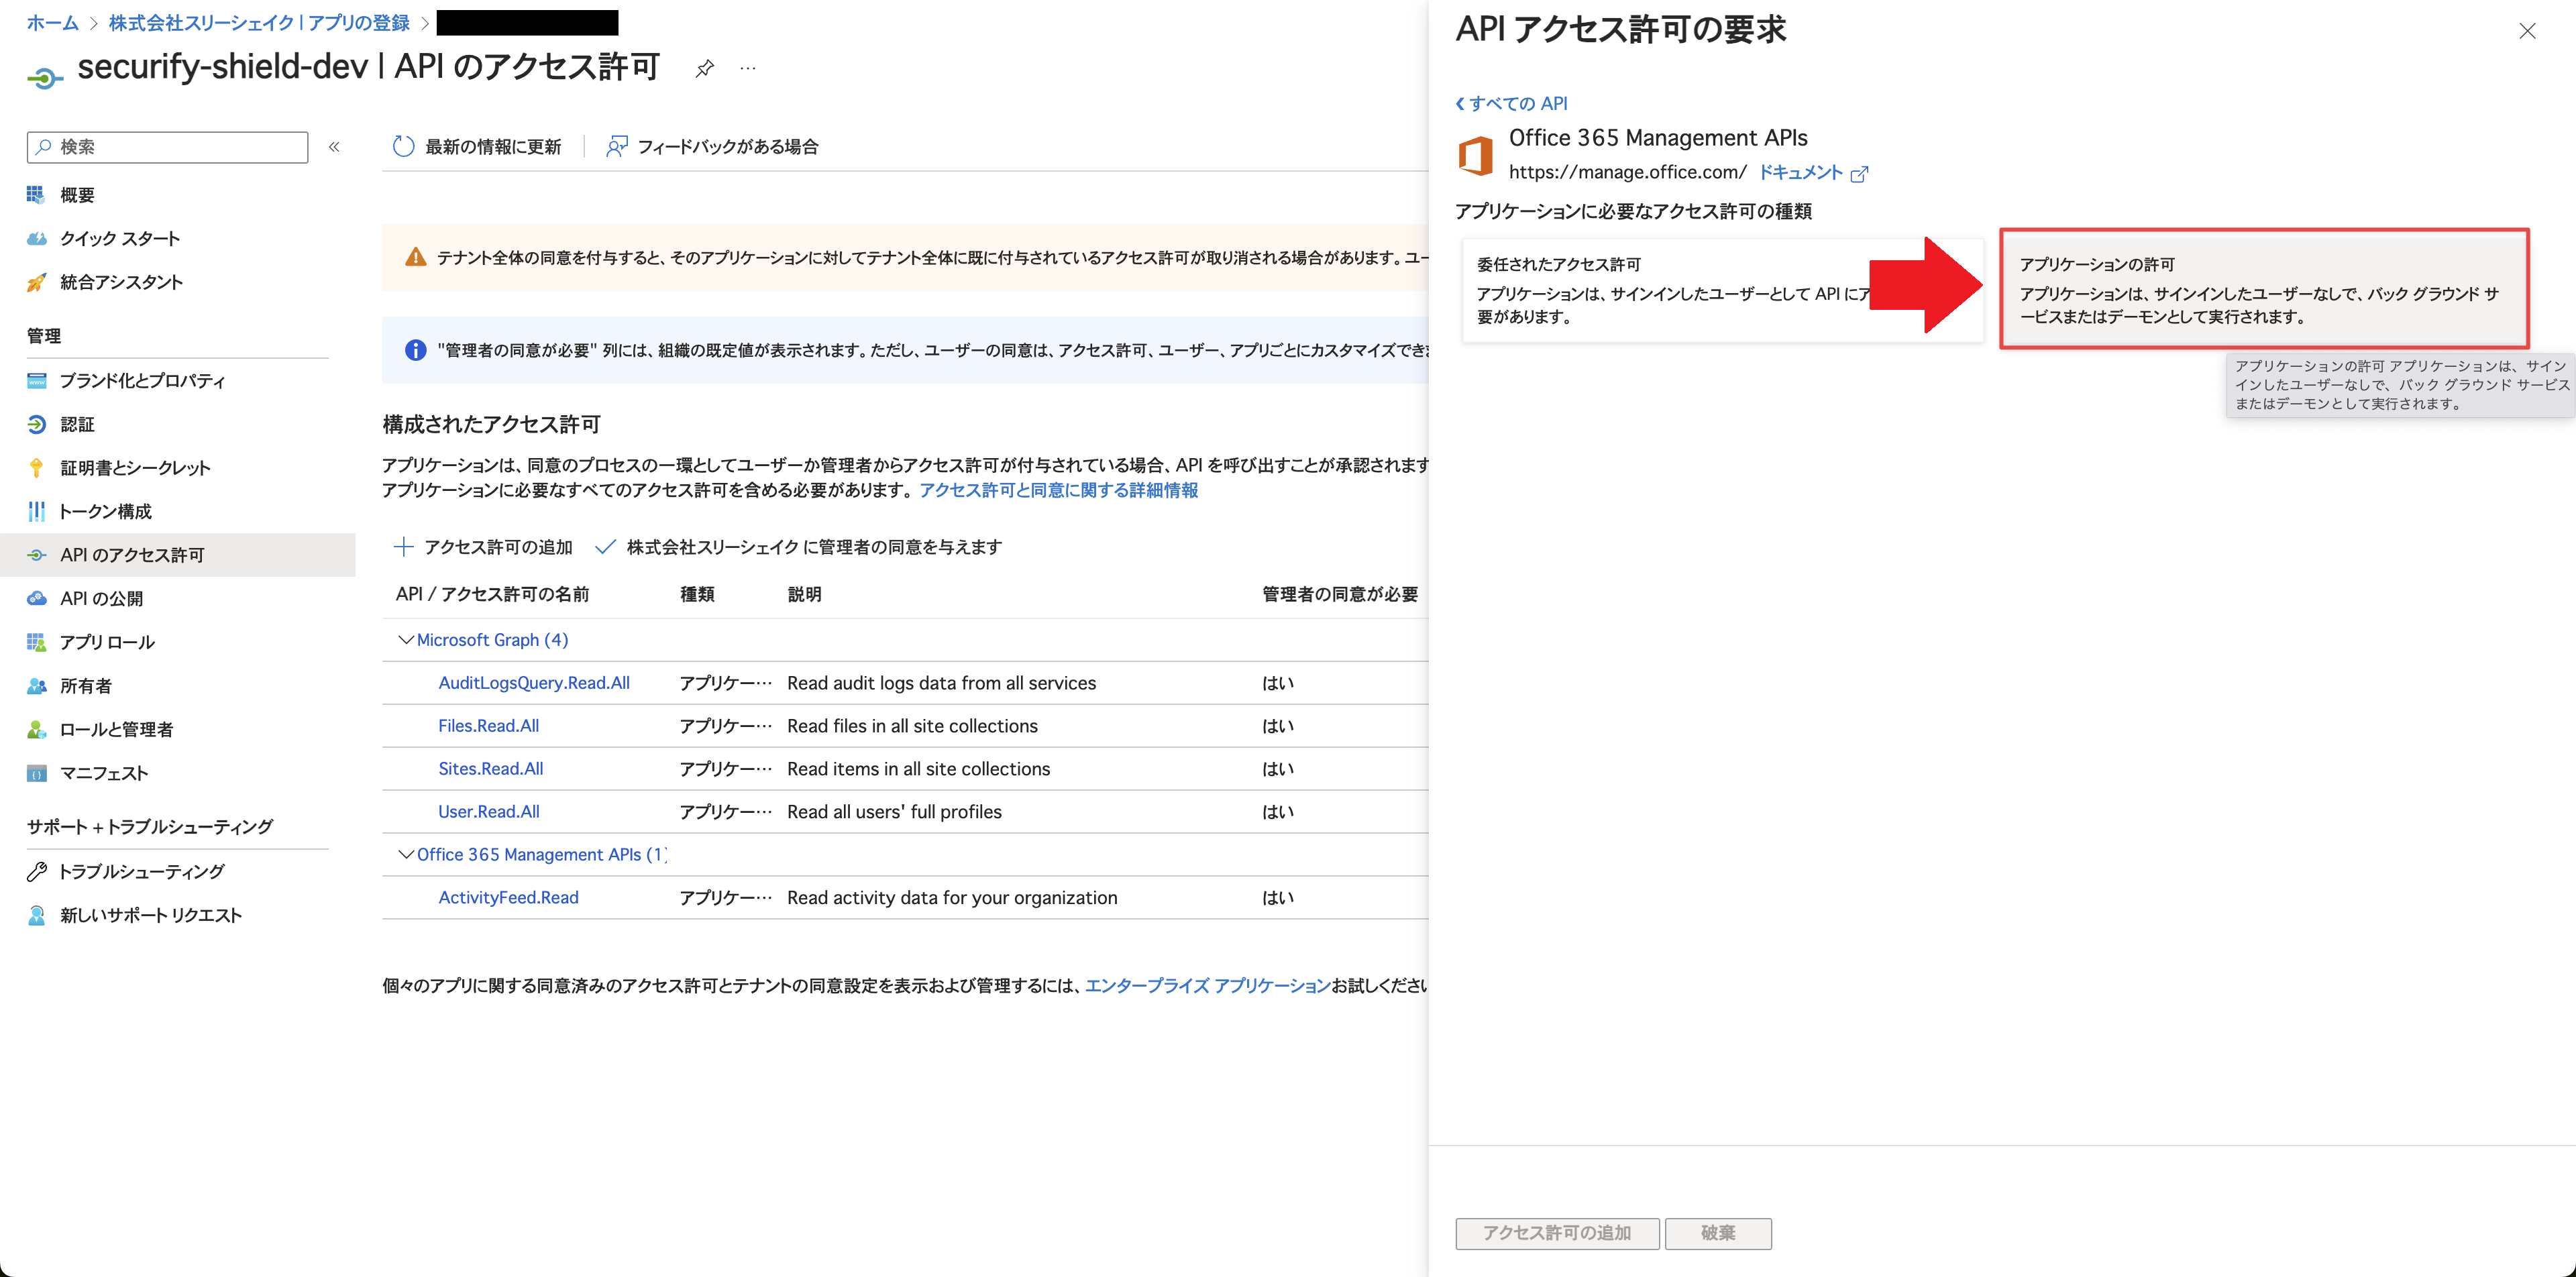
Task: Open API のアクセス許可 menu item
Action: pos(178,555)
